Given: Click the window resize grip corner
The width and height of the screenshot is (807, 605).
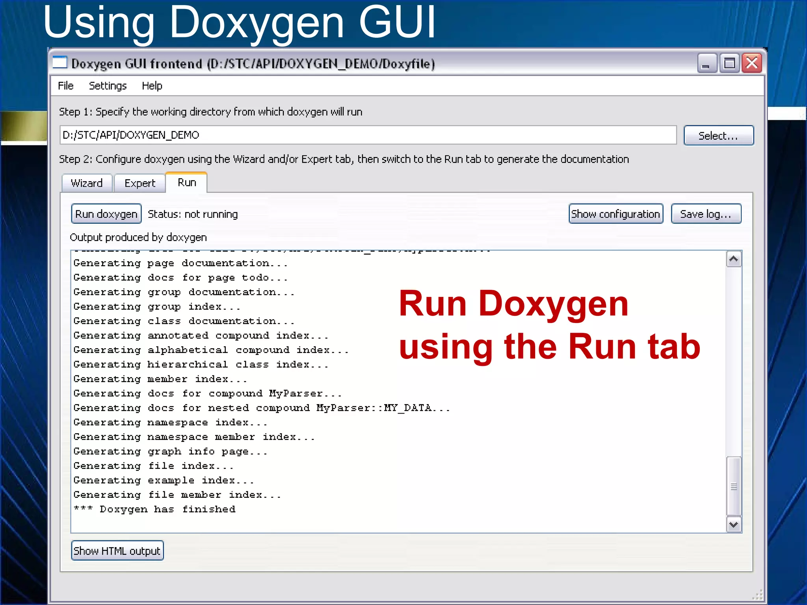Looking at the screenshot, I should pos(757,594).
